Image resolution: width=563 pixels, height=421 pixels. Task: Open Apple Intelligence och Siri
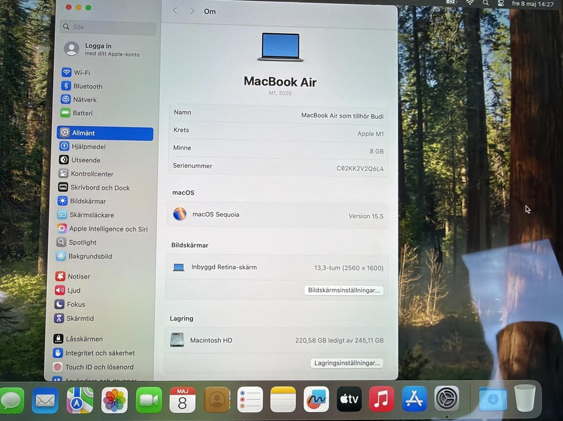tap(102, 229)
